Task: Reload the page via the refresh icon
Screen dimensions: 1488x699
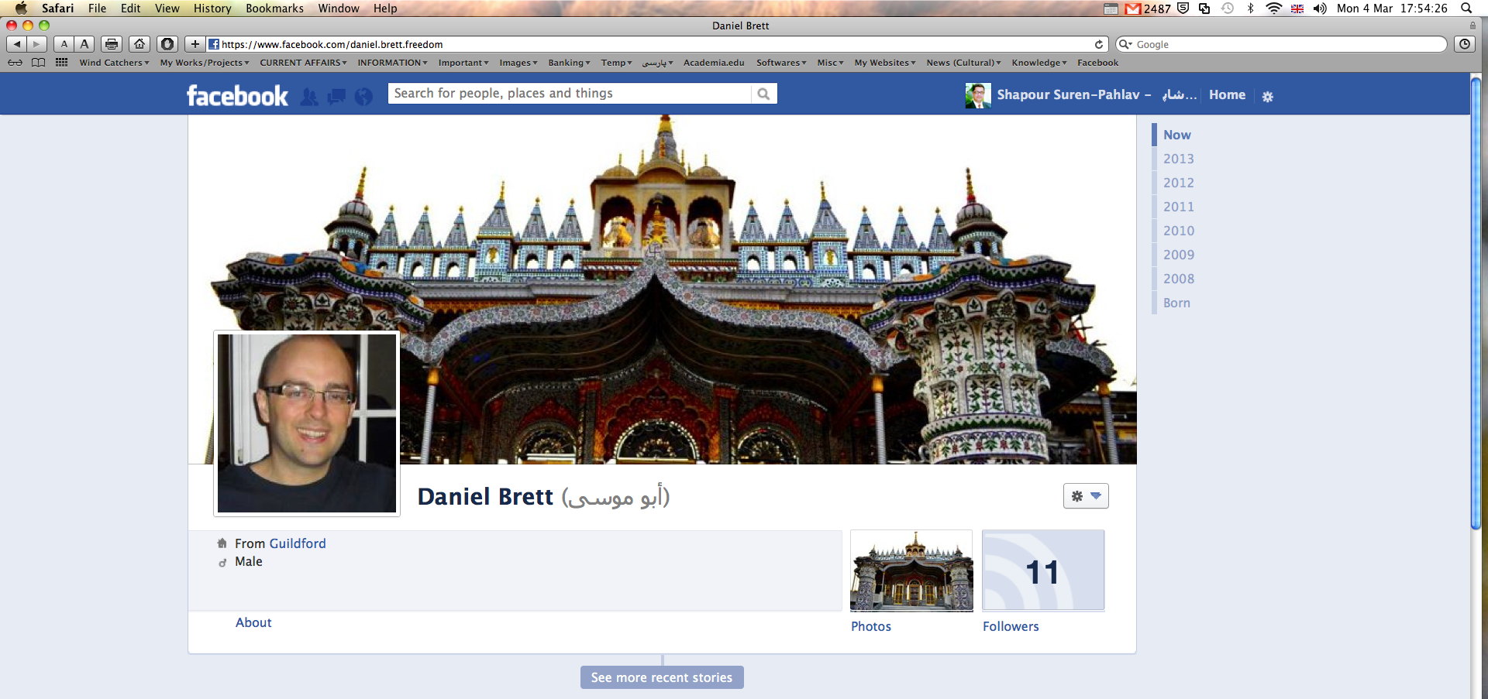Action: (x=1099, y=44)
